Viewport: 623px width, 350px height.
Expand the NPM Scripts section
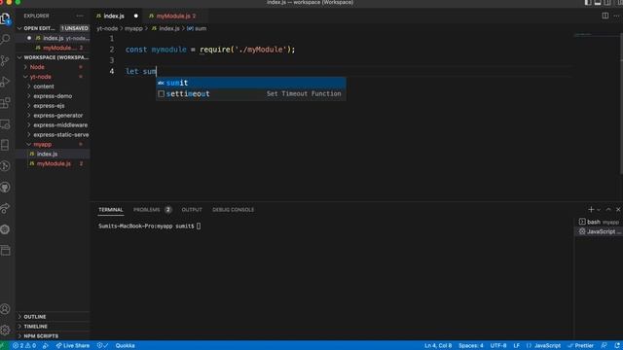pyautogui.click(x=53, y=336)
